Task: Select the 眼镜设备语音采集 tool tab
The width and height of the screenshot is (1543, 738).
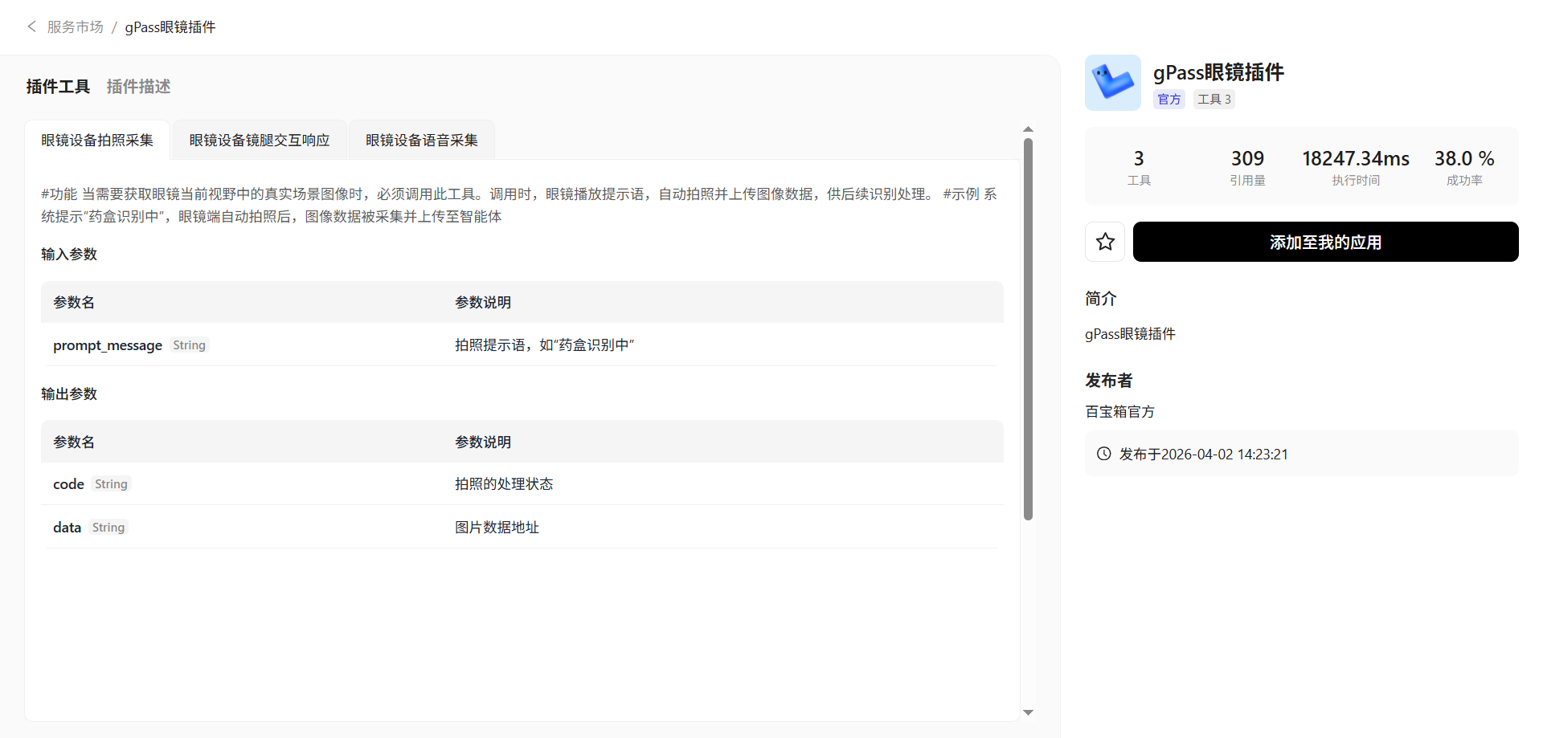Action: click(422, 140)
